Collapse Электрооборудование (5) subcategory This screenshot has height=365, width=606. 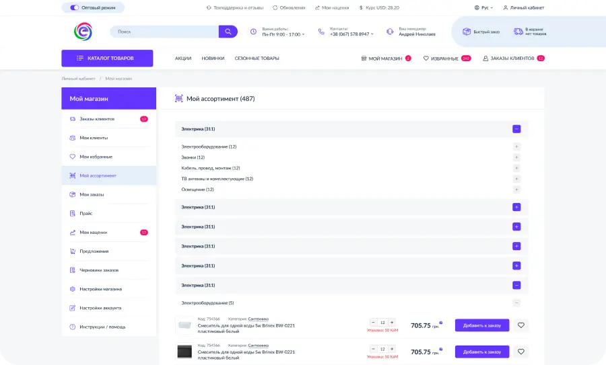click(516, 303)
